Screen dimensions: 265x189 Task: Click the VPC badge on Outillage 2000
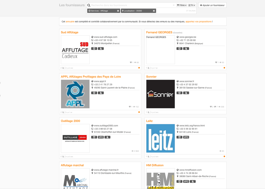tap(101, 137)
